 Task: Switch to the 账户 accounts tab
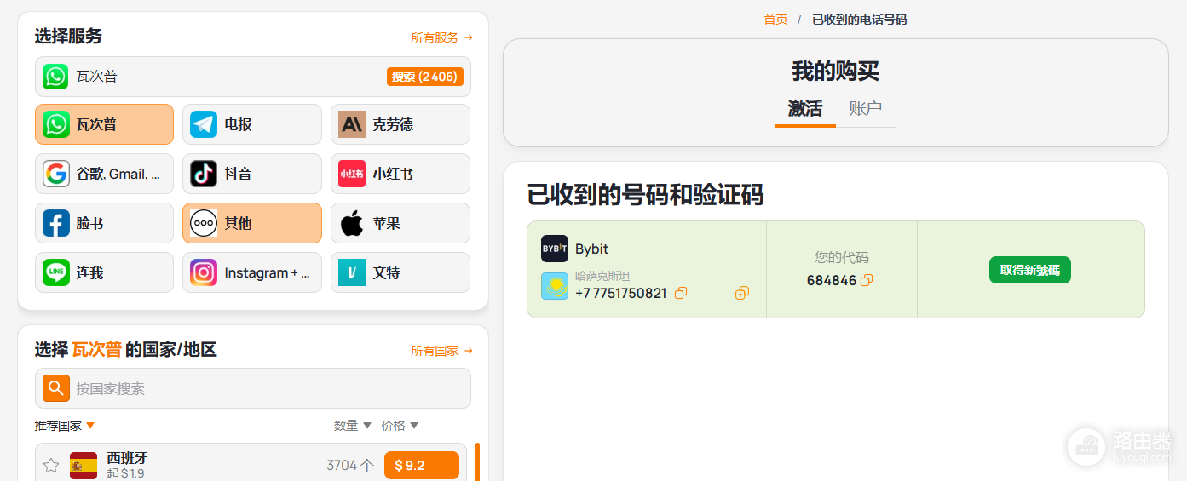pos(866,109)
